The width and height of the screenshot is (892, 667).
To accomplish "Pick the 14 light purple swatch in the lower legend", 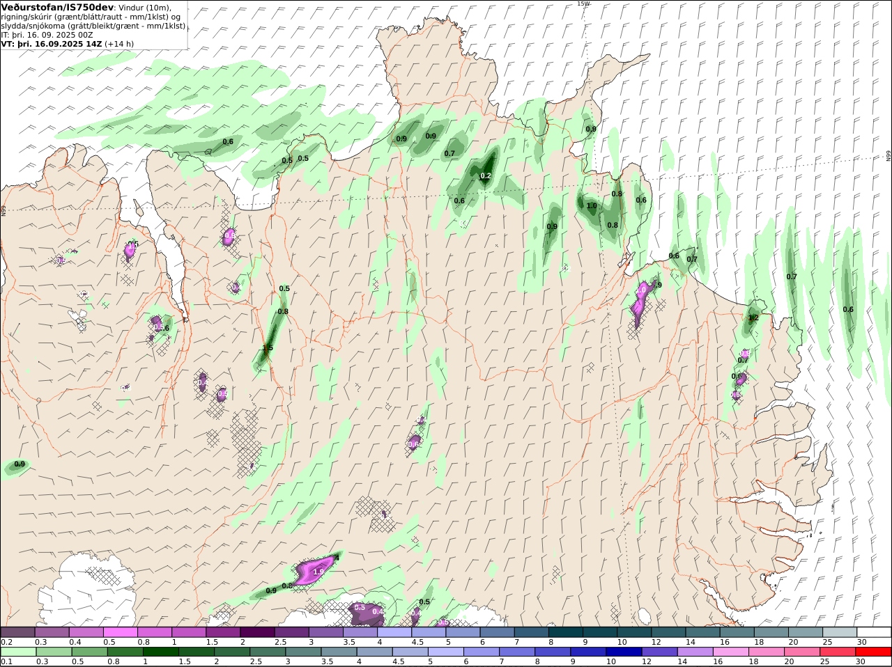I will (x=695, y=652).
